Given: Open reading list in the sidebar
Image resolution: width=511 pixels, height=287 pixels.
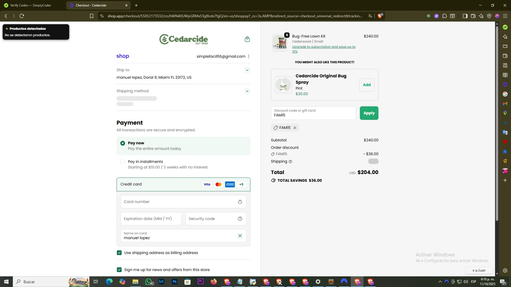Looking at the screenshot, I should click(505, 75).
